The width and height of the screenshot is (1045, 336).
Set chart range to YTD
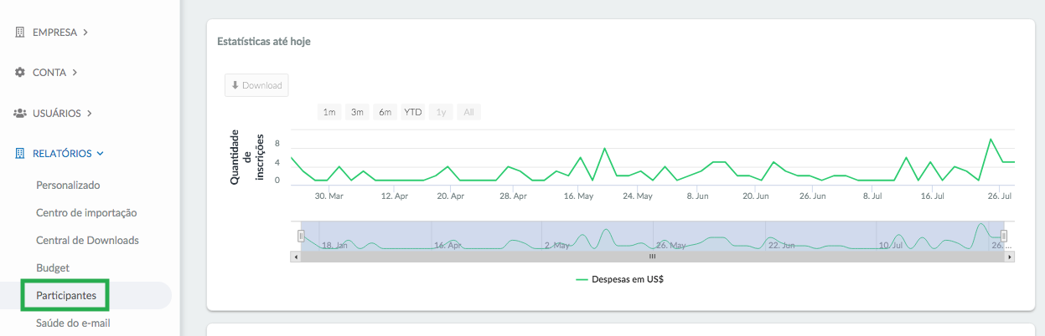412,112
